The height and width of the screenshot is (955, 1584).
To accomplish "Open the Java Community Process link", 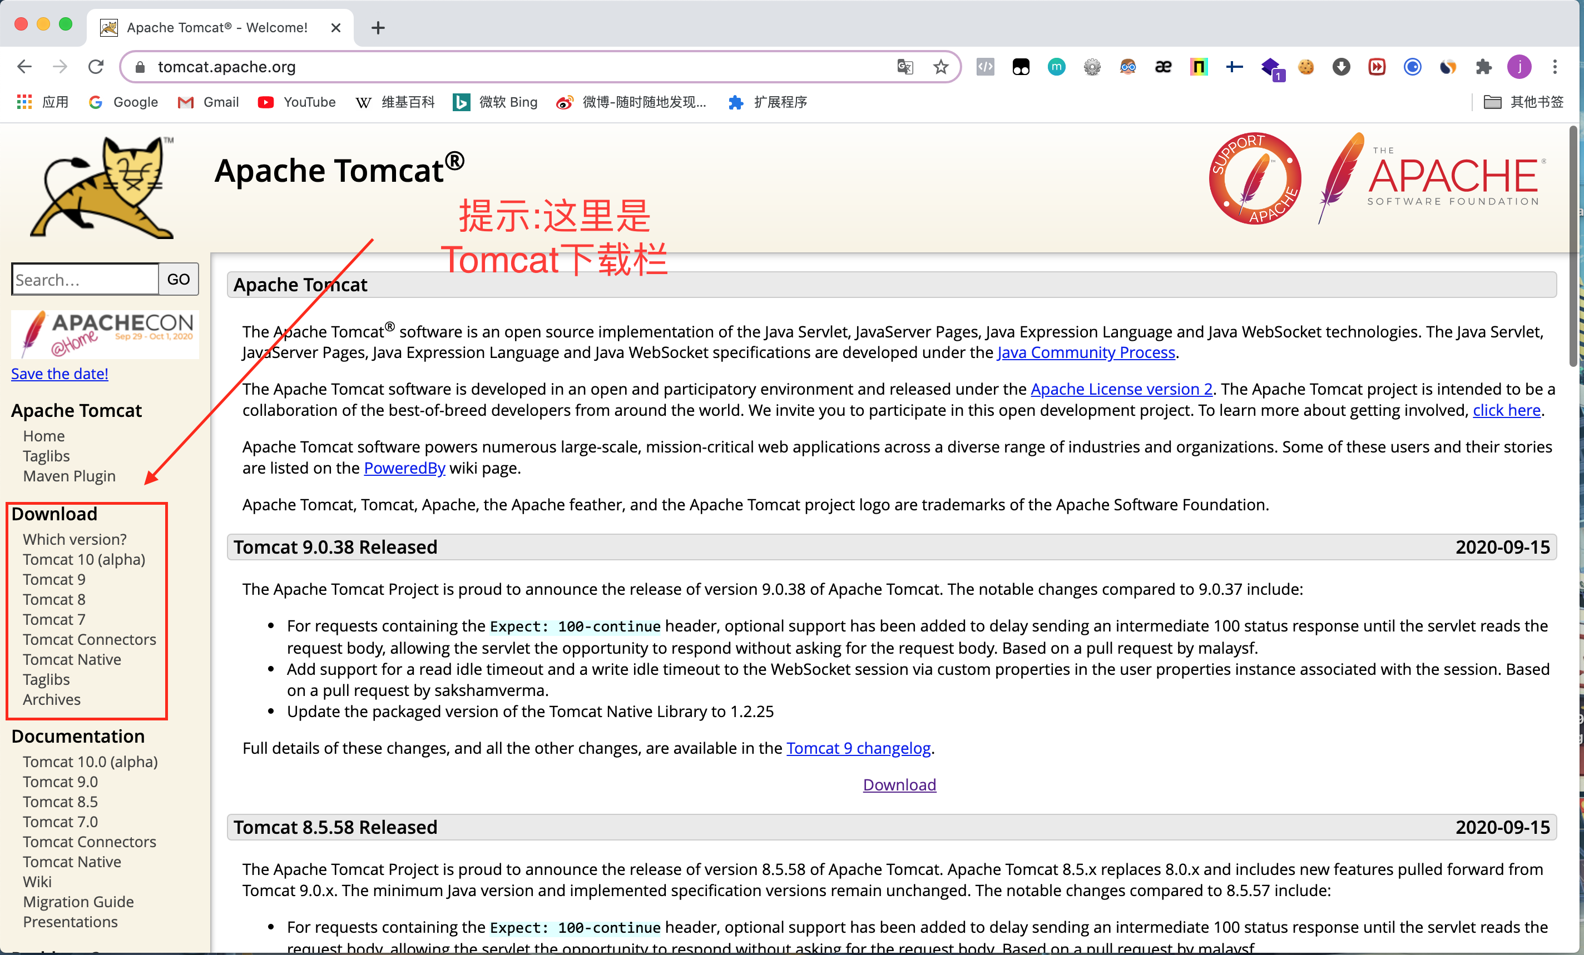I will (x=1085, y=352).
